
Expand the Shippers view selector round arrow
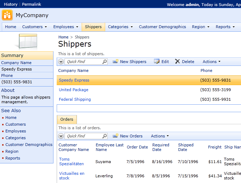point(61,62)
